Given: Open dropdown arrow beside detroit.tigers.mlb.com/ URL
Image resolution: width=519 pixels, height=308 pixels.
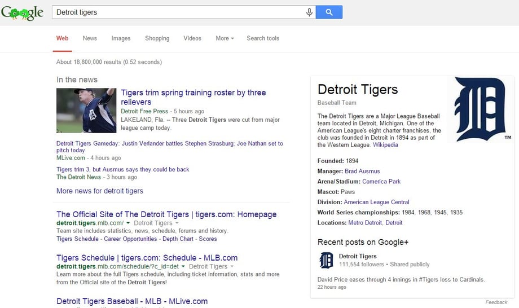Looking at the screenshot, I should 128,223.
